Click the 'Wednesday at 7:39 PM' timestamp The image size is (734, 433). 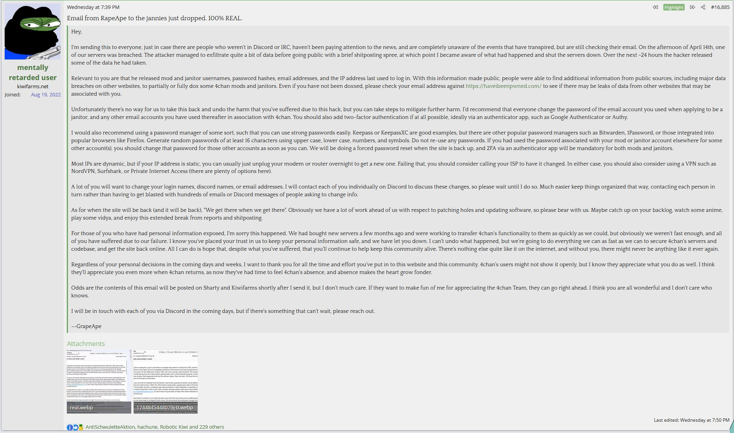point(93,7)
